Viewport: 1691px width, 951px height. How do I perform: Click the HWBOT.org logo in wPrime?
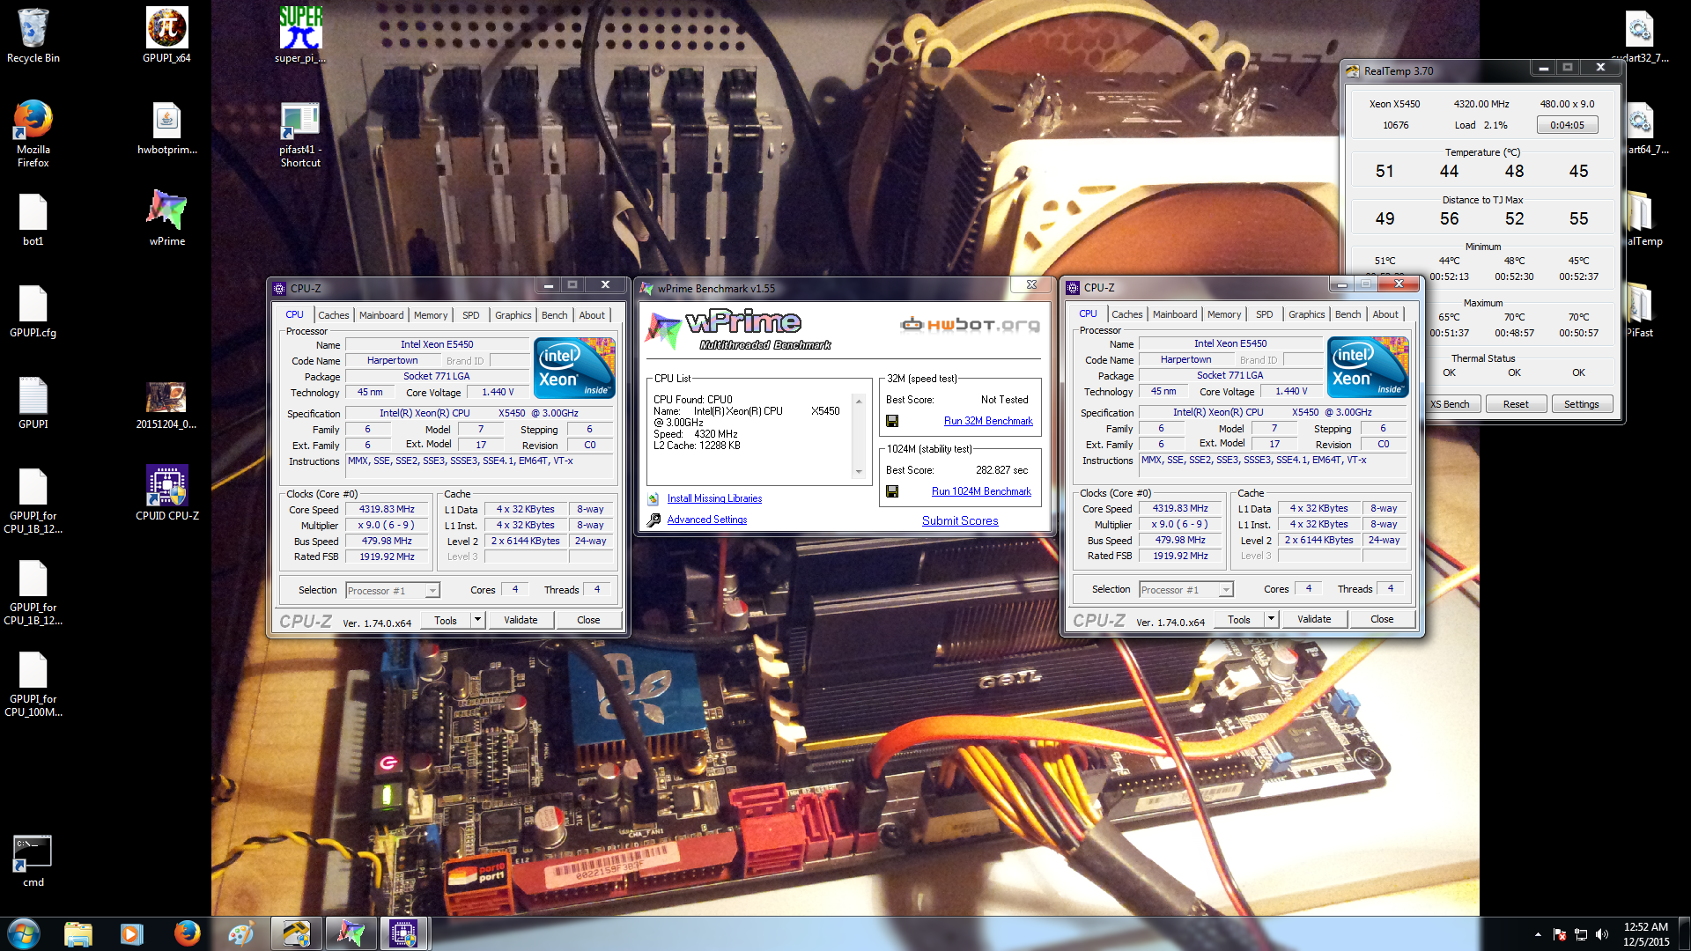click(x=970, y=325)
